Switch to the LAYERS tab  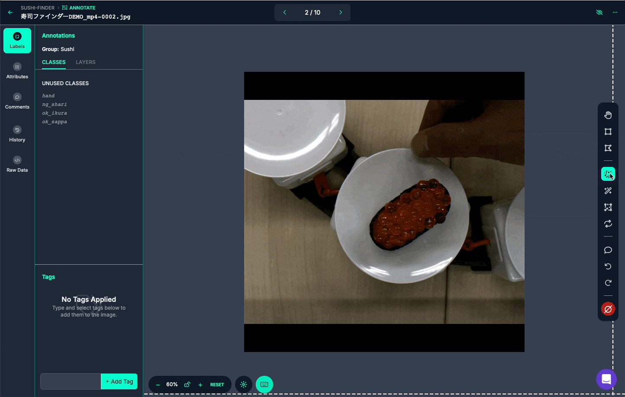pos(85,62)
